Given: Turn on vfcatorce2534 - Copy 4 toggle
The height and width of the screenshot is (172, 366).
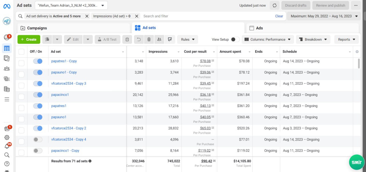Looking at the screenshot, I should 38,139.
